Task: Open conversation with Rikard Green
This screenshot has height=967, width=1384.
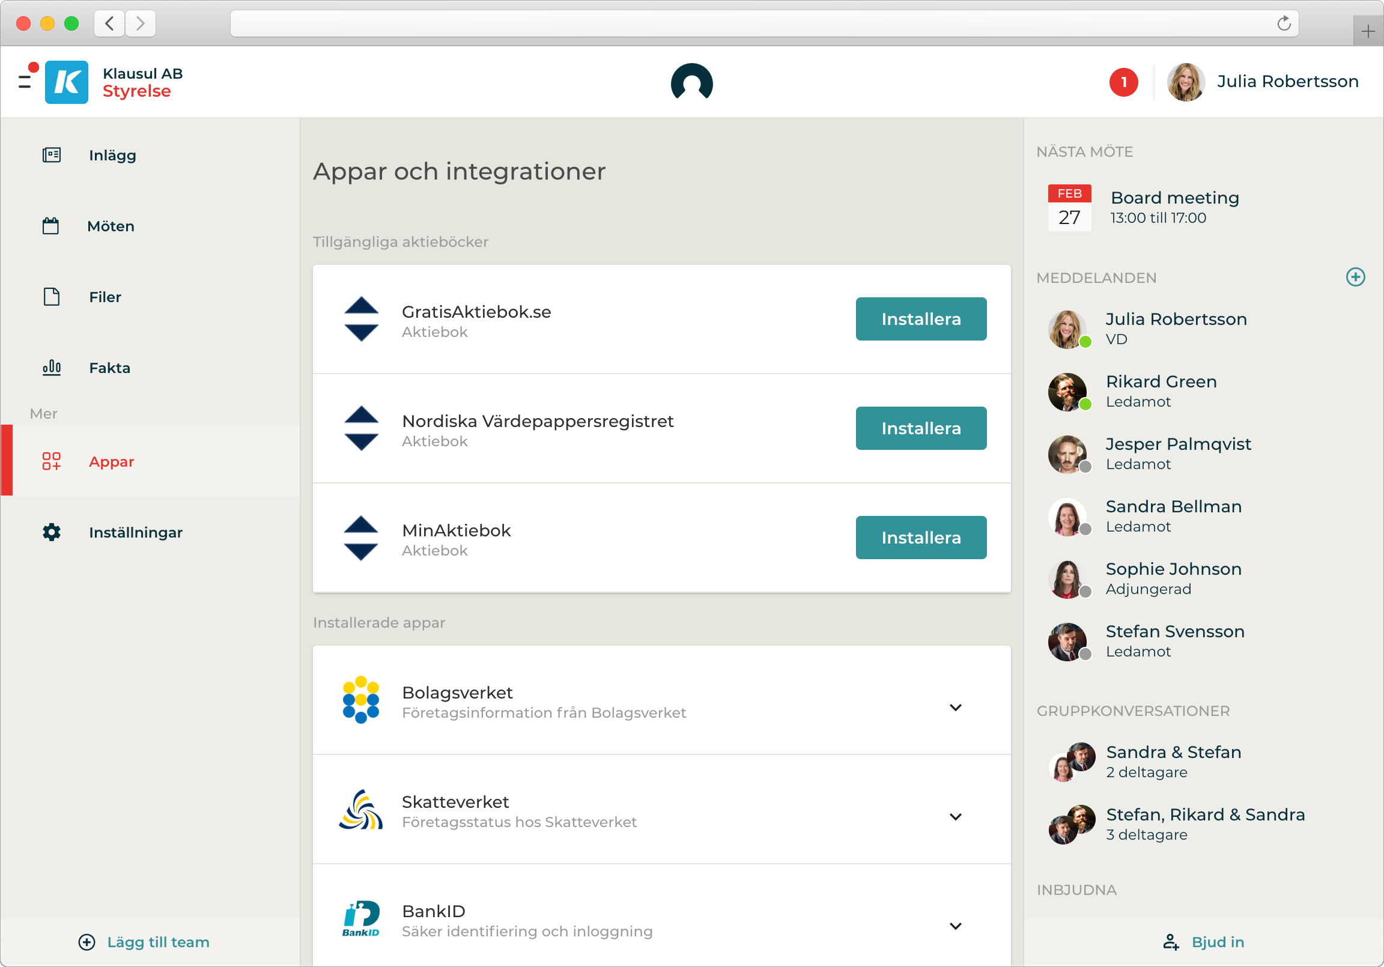Action: pyautogui.click(x=1161, y=391)
